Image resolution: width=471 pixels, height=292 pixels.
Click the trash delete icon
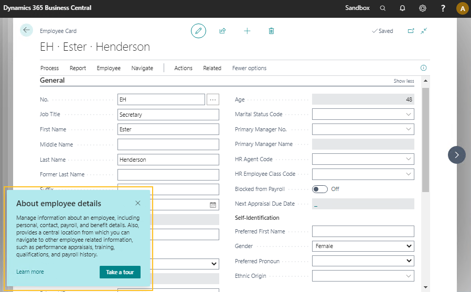pyautogui.click(x=271, y=31)
